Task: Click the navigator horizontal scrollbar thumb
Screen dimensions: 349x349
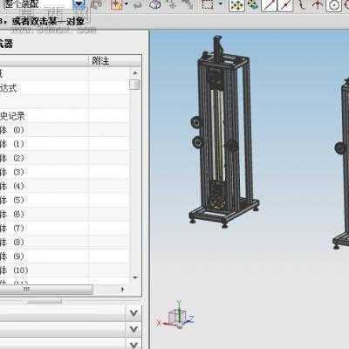Action: pyautogui.click(x=46, y=290)
